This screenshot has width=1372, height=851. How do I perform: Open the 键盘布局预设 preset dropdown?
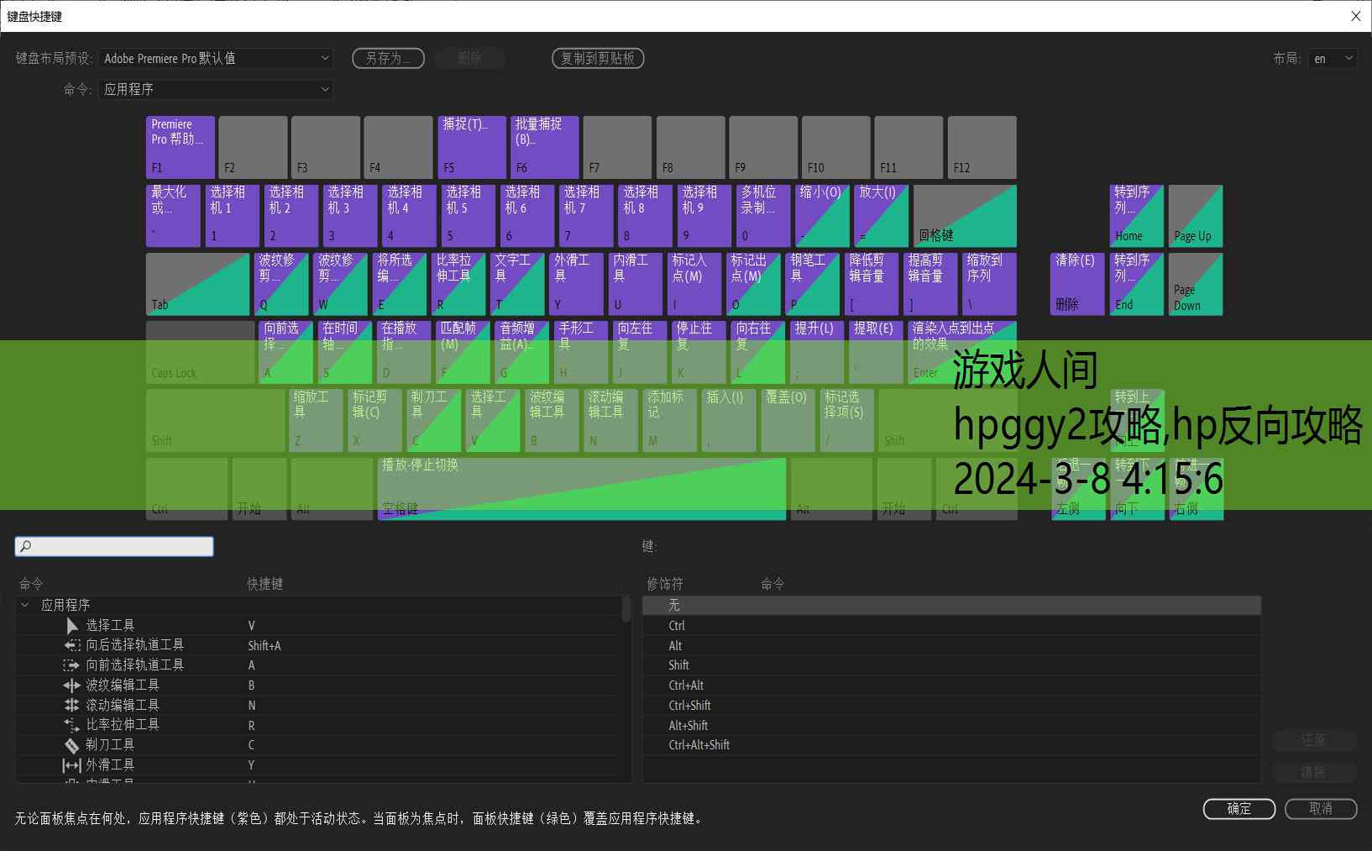[216, 58]
